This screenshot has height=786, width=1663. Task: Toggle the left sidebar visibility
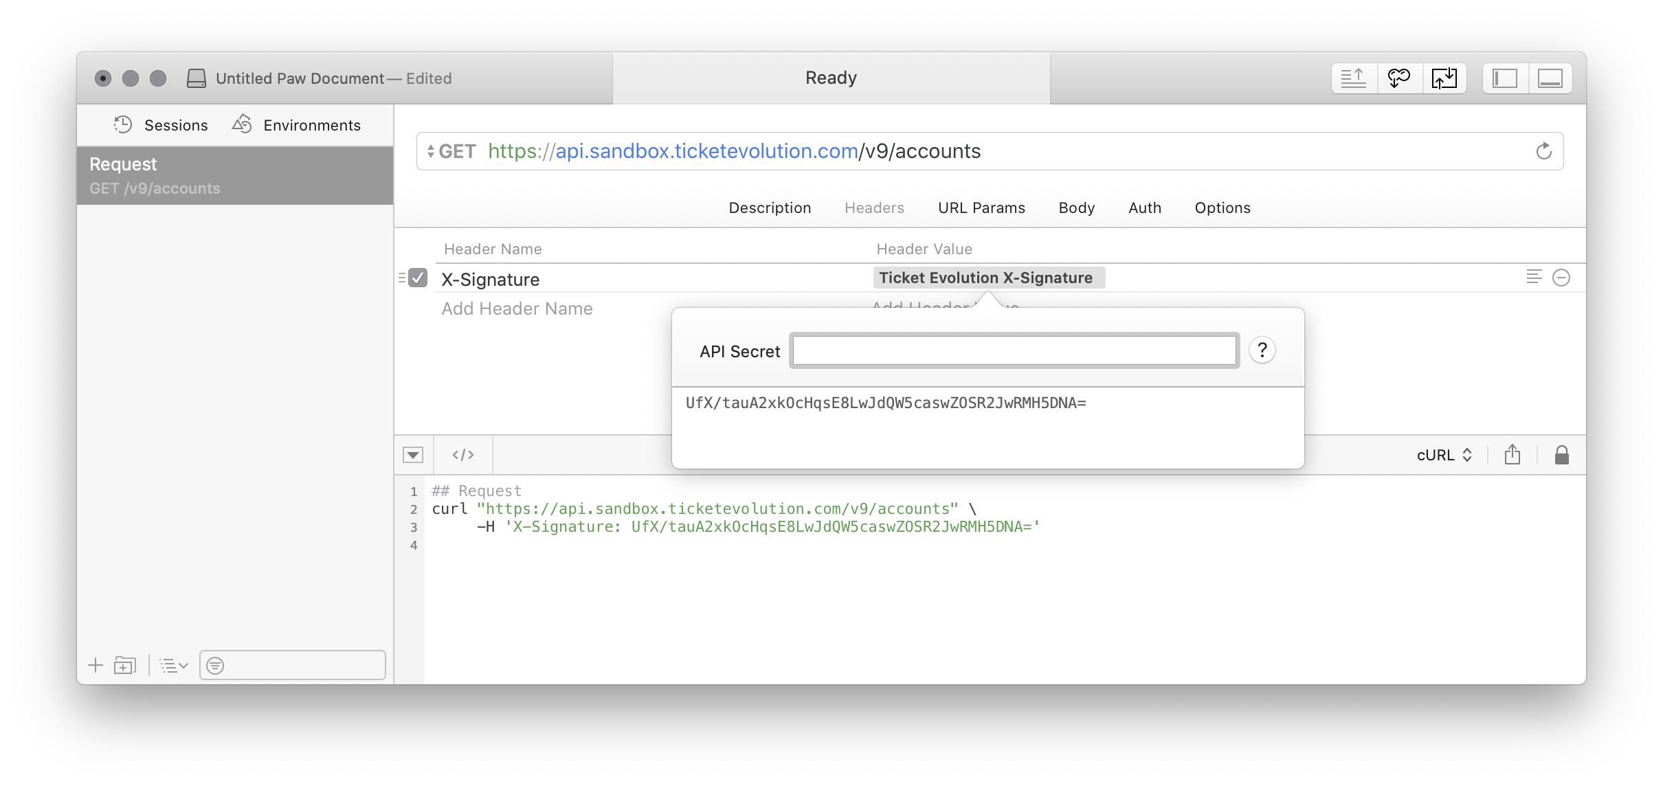point(1504,78)
